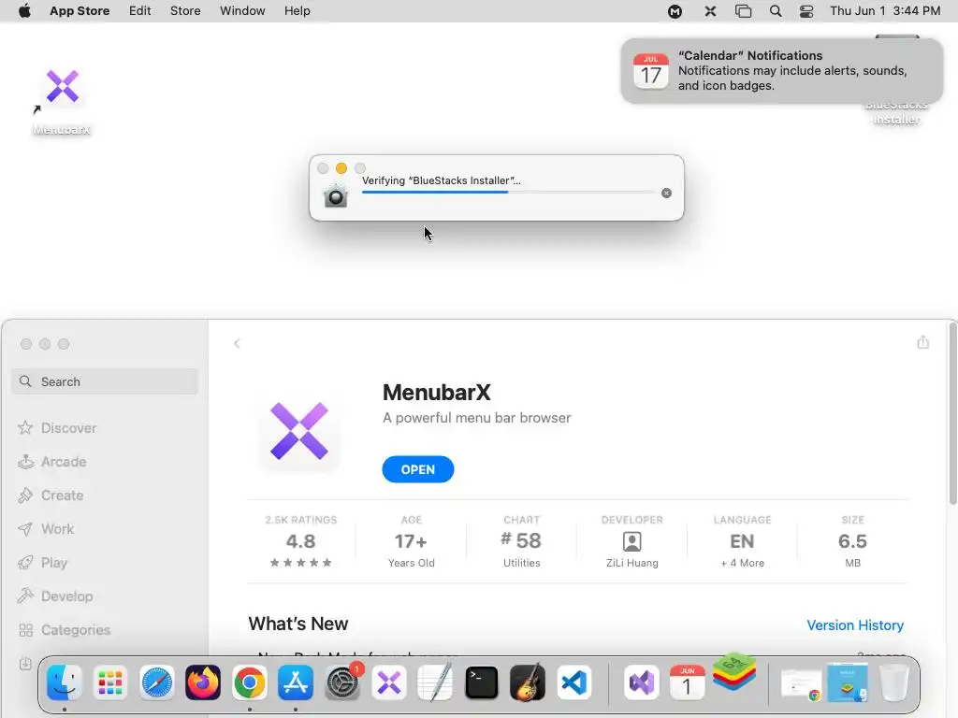Open App Store from the Dock
The height and width of the screenshot is (718, 958).
click(x=296, y=682)
